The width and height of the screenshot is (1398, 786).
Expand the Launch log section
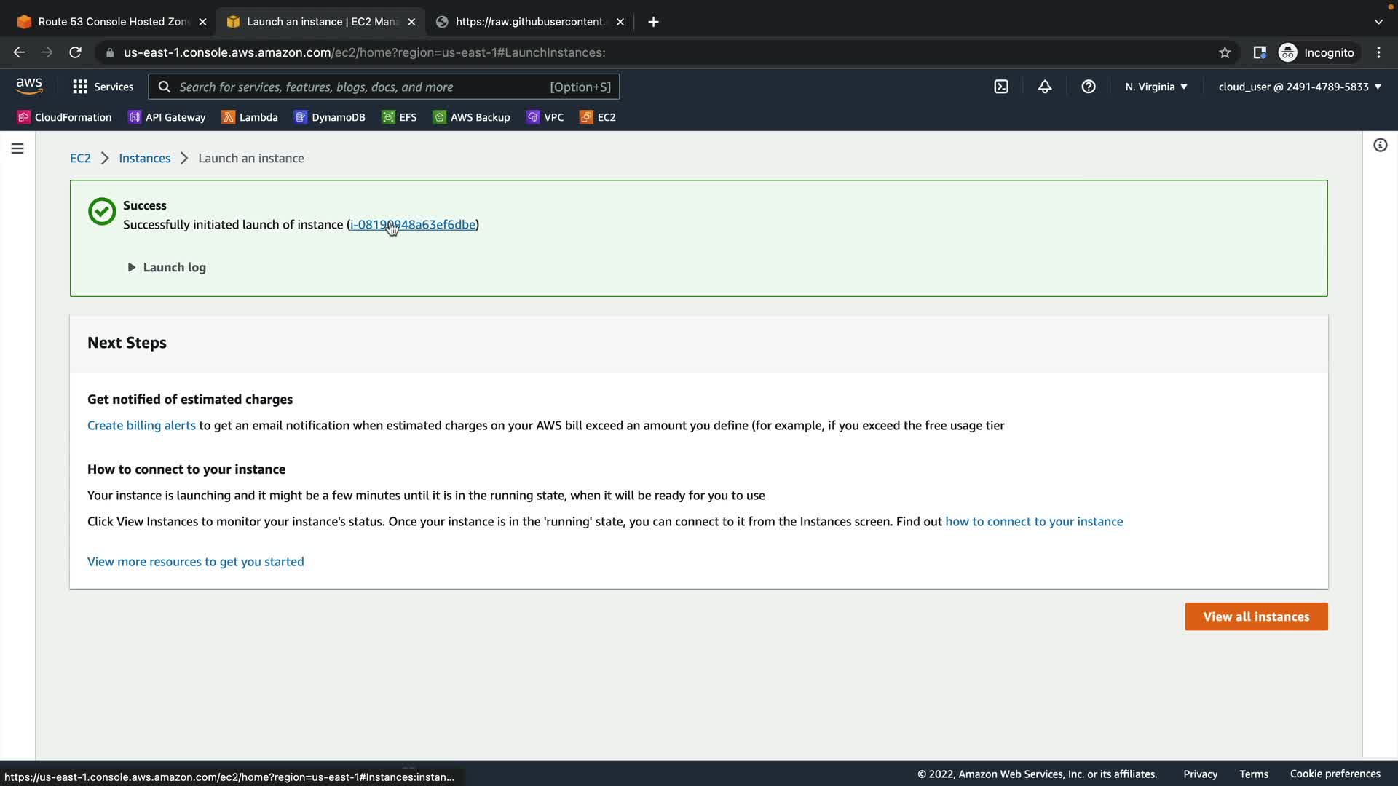(167, 267)
